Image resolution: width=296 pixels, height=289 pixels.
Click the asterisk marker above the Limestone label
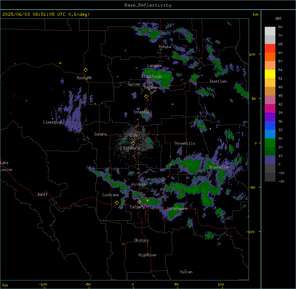click(x=53, y=119)
